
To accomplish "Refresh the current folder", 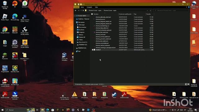I will click(150, 11).
